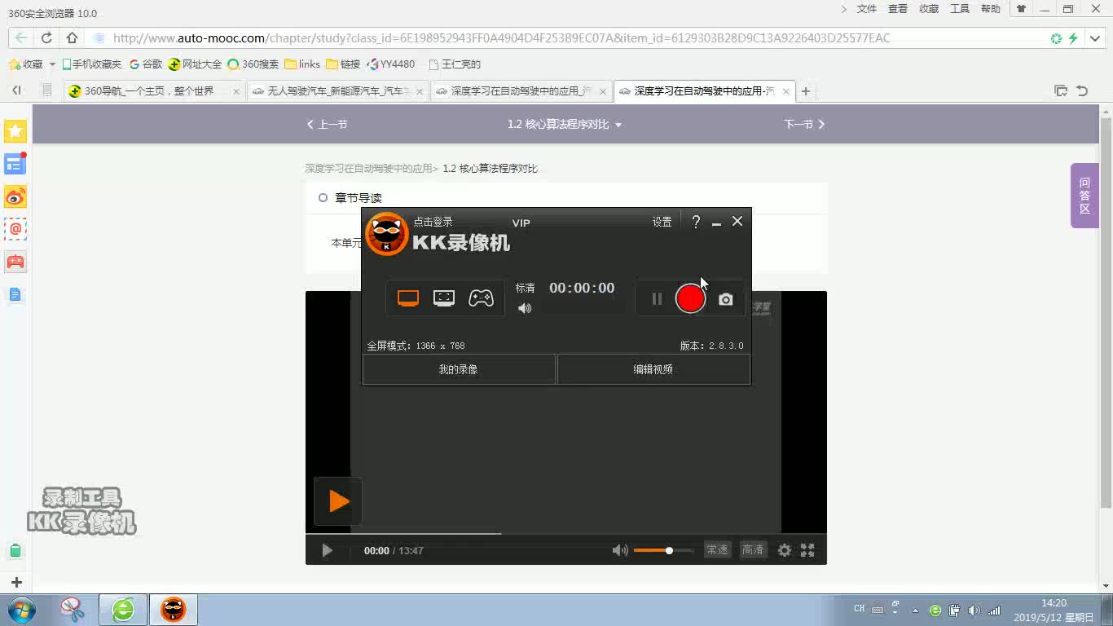Select the 章节导读 radio item
1113x626 pixels.
323,197
